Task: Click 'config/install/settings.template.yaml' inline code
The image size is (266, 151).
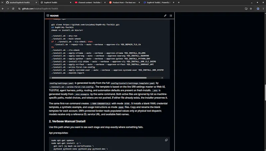Action: click(x=133, y=83)
